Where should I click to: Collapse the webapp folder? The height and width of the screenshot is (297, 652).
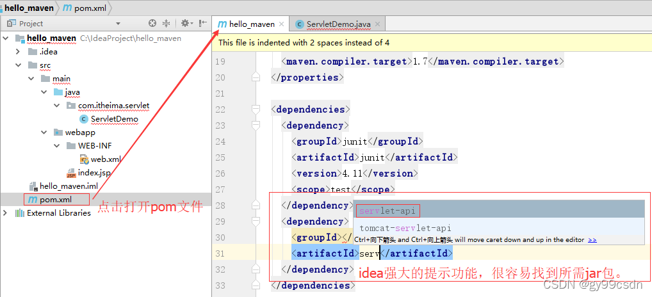[x=44, y=132]
